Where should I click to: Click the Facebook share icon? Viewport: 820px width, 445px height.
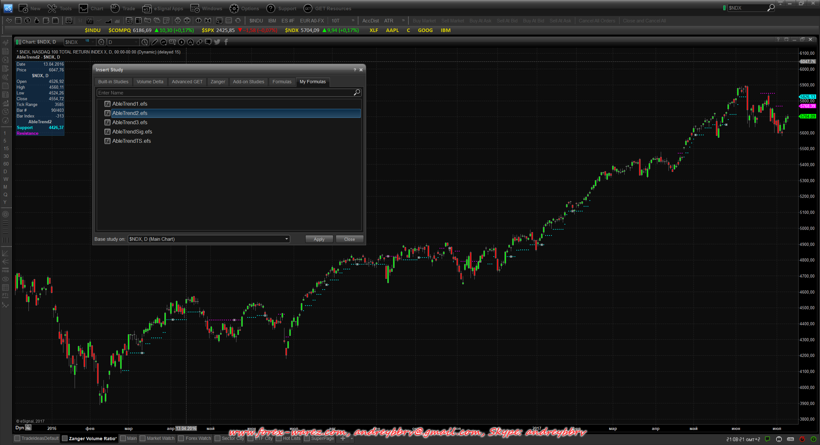[x=226, y=42]
